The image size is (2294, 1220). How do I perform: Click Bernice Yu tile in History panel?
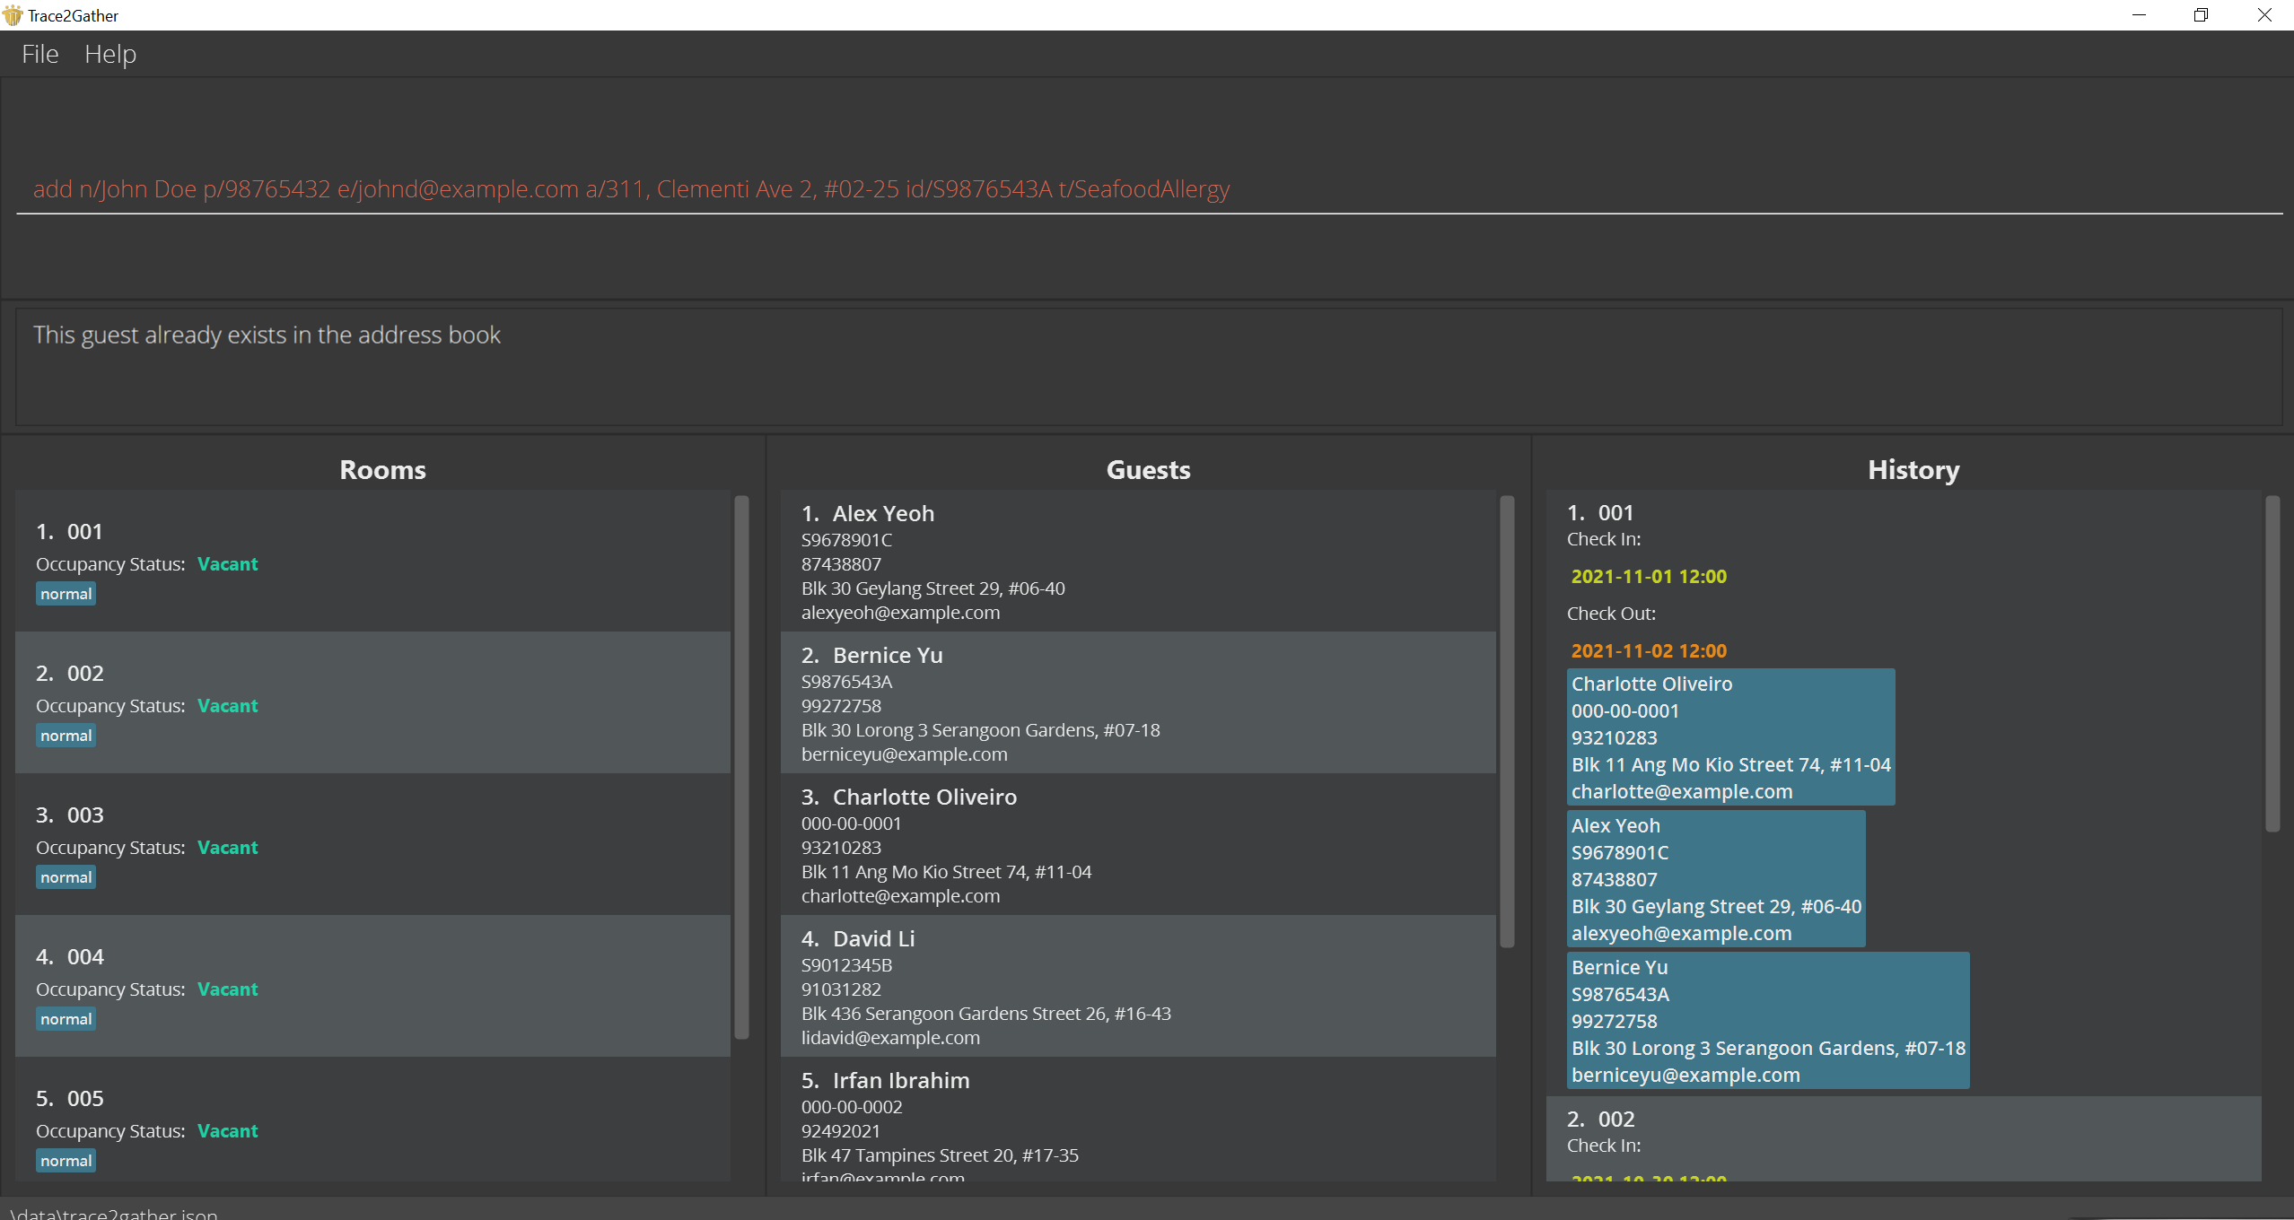click(x=1767, y=1020)
